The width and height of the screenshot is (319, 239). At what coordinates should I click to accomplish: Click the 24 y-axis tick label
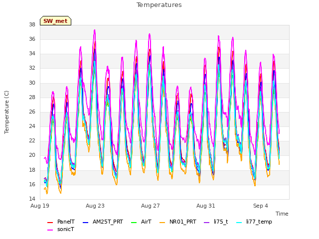(32, 126)
